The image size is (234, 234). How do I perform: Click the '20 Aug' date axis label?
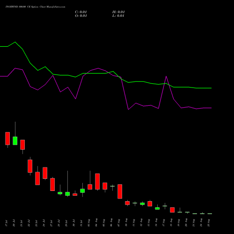pyautogui.click(x=186, y=223)
